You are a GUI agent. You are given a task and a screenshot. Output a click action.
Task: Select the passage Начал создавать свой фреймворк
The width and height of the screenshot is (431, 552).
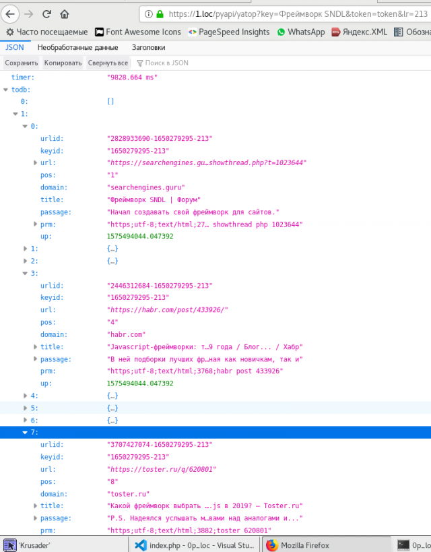(x=193, y=212)
